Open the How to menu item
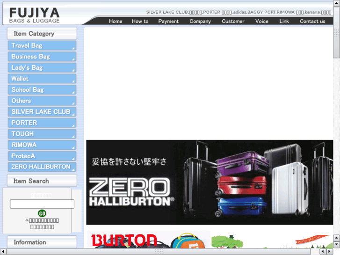This screenshot has height=255, width=340. click(x=140, y=21)
